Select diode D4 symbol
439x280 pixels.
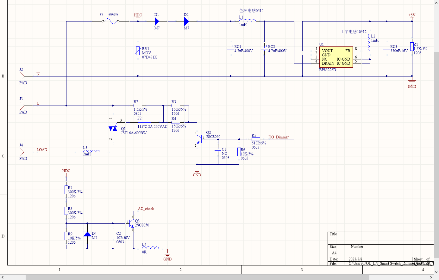(87, 234)
